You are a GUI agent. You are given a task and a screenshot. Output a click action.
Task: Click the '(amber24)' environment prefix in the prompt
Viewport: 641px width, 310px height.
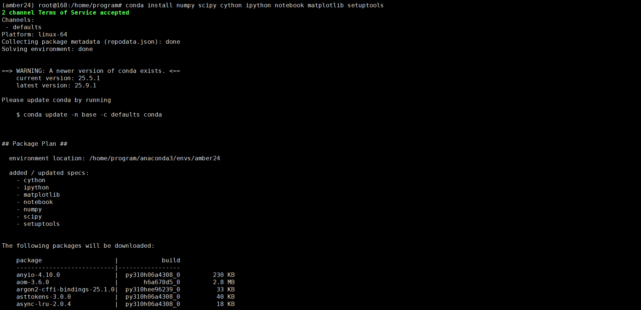[18, 5]
